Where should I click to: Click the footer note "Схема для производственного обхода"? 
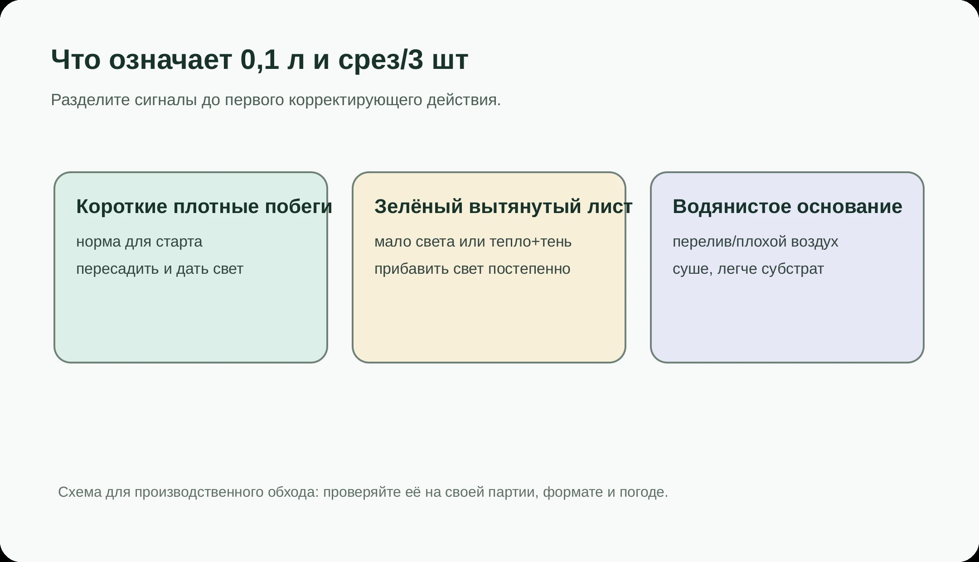[188, 492]
